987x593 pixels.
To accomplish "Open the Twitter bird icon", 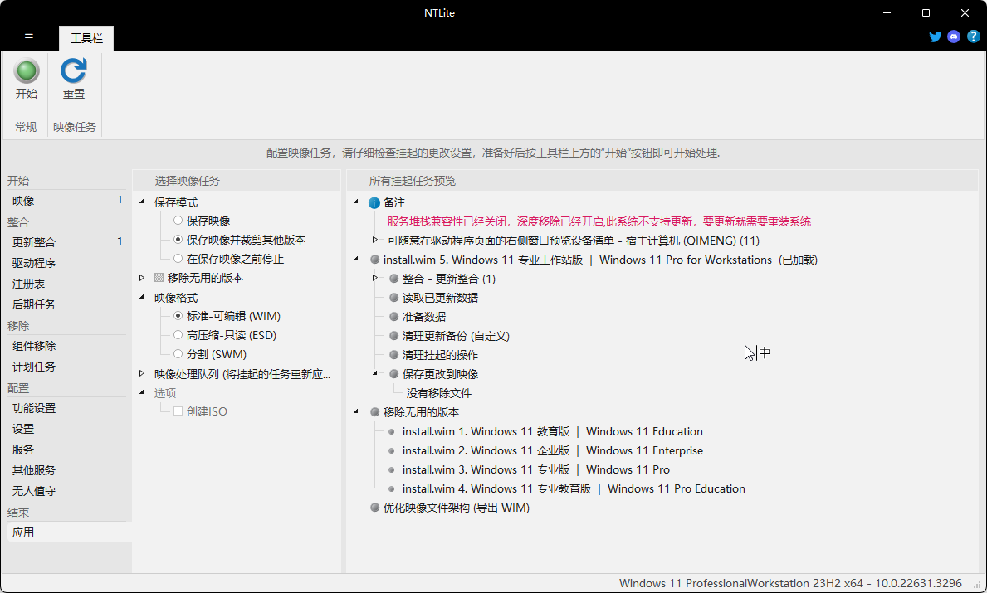I will coord(936,36).
